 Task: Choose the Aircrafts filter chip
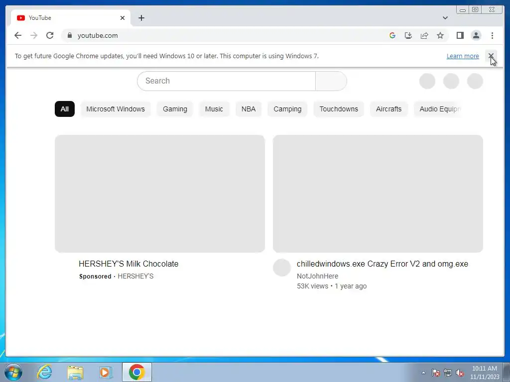coord(388,109)
